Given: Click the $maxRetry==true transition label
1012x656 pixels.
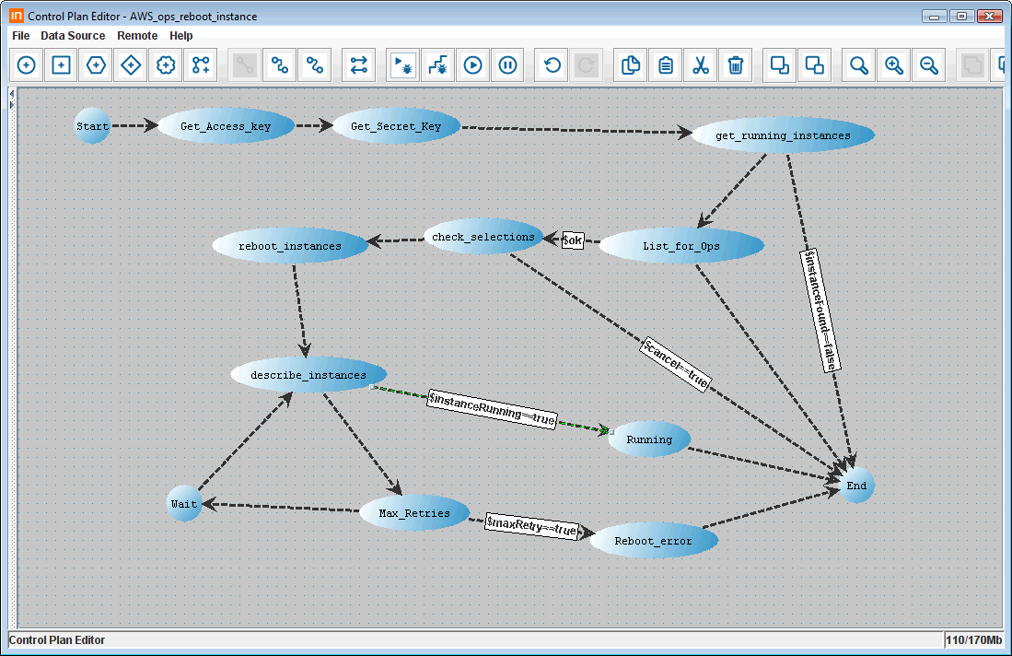Looking at the screenshot, I should 532,527.
